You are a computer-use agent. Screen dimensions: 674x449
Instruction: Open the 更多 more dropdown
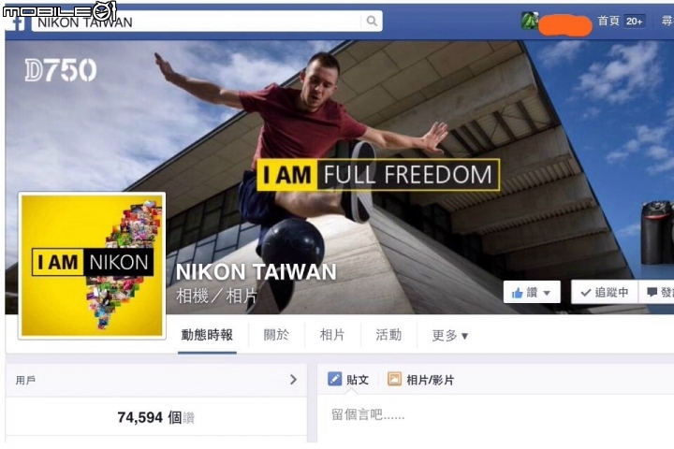[449, 335]
